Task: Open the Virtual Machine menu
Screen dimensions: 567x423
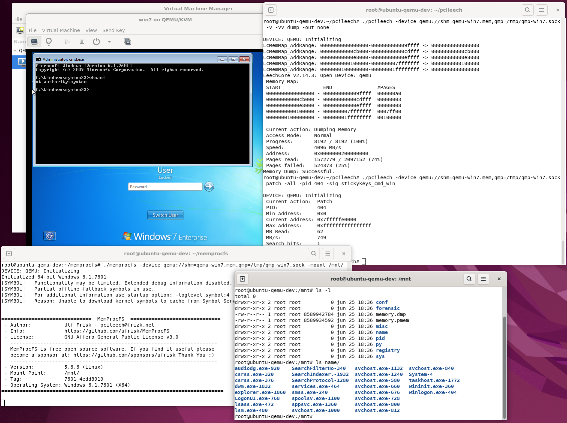Action: pyautogui.click(x=61, y=30)
